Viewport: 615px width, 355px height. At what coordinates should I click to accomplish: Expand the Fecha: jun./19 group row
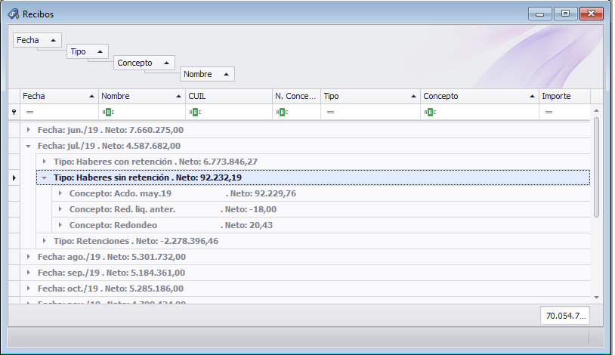(29, 130)
